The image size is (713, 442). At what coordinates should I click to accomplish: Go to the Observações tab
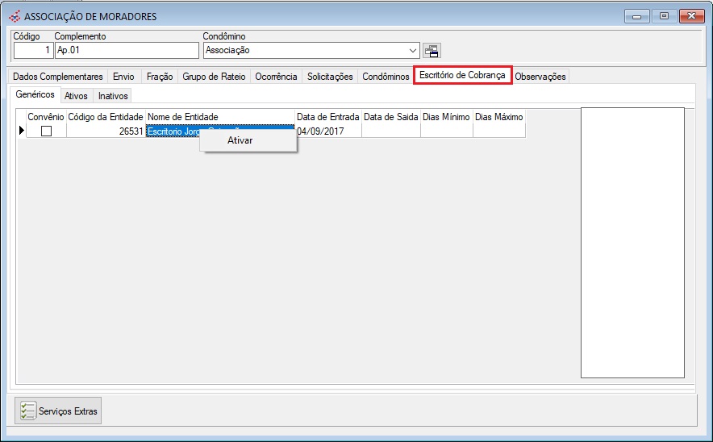[540, 77]
